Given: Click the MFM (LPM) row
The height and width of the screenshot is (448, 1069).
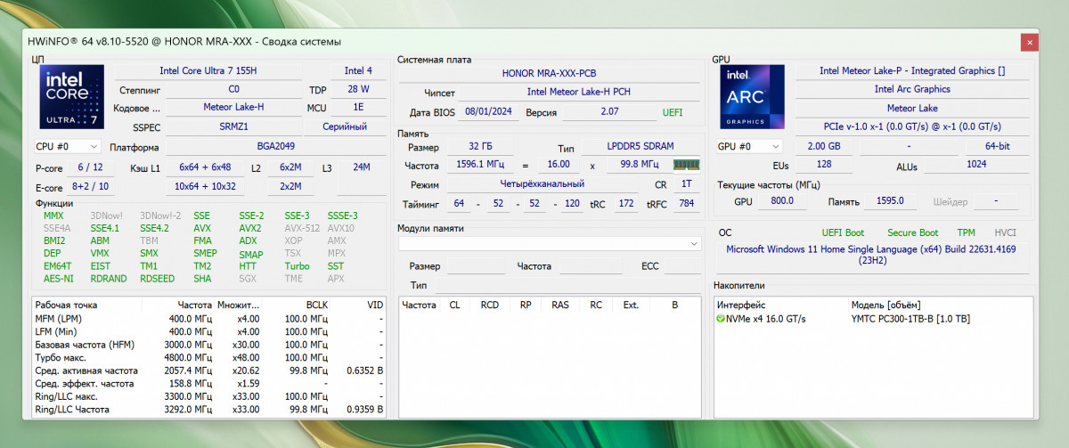Looking at the screenshot, I should (209, 318).
